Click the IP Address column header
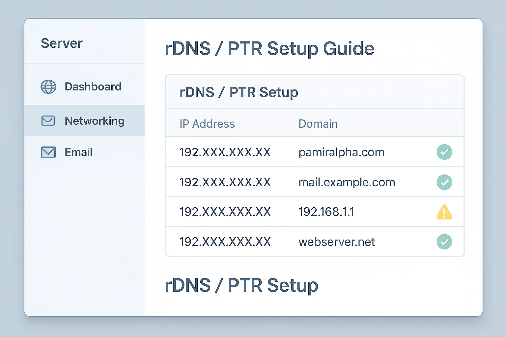 pyautogui.click(x=207, y=124)
